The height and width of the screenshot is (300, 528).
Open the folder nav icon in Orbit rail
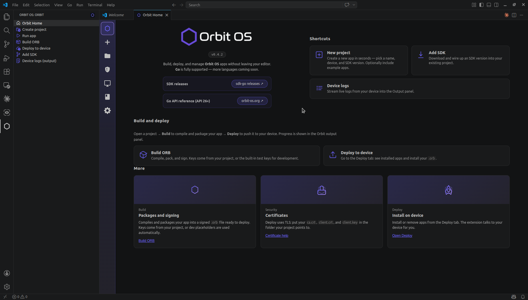click(107, 56)
